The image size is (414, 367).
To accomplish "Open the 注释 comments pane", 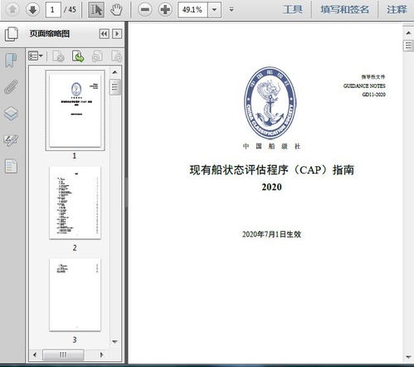I will coord(397,10).
